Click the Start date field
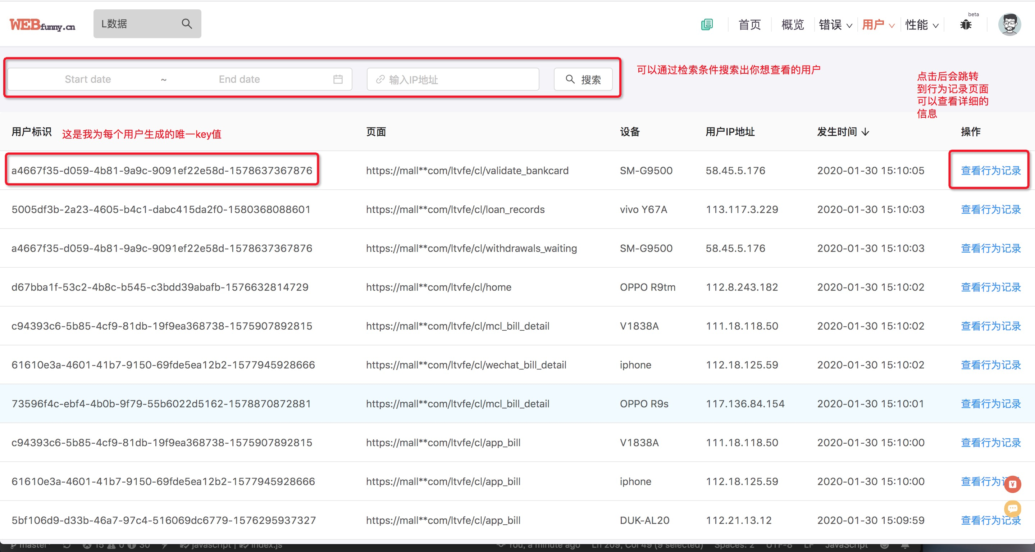The height and width of the screenshot is (552, 1035). (x=88, y=79)
